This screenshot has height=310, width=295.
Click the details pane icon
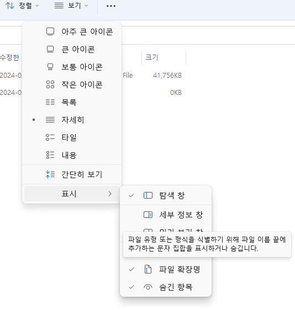click(148, 215)
